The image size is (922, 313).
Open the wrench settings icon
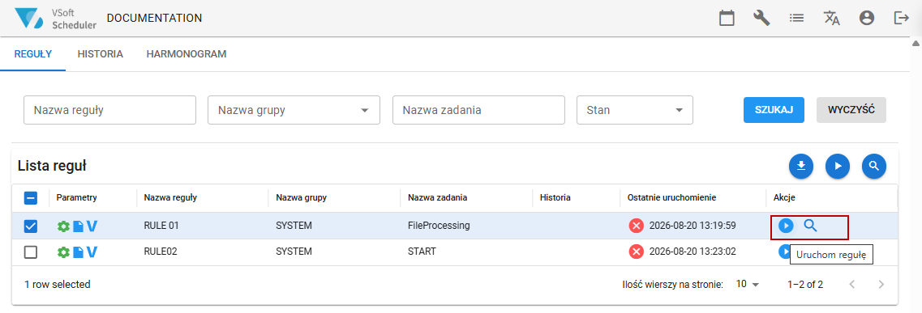[x=761, y=18]
